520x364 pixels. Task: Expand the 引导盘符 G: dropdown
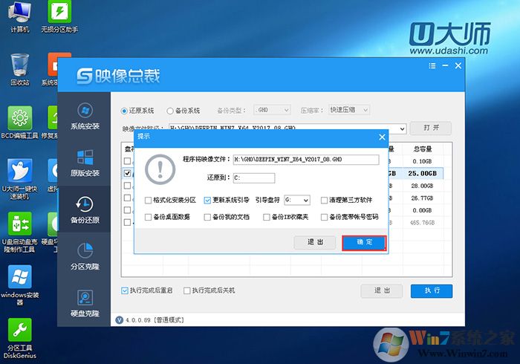point(296,200)
